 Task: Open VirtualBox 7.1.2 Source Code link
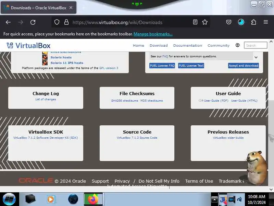coord(137,138)
